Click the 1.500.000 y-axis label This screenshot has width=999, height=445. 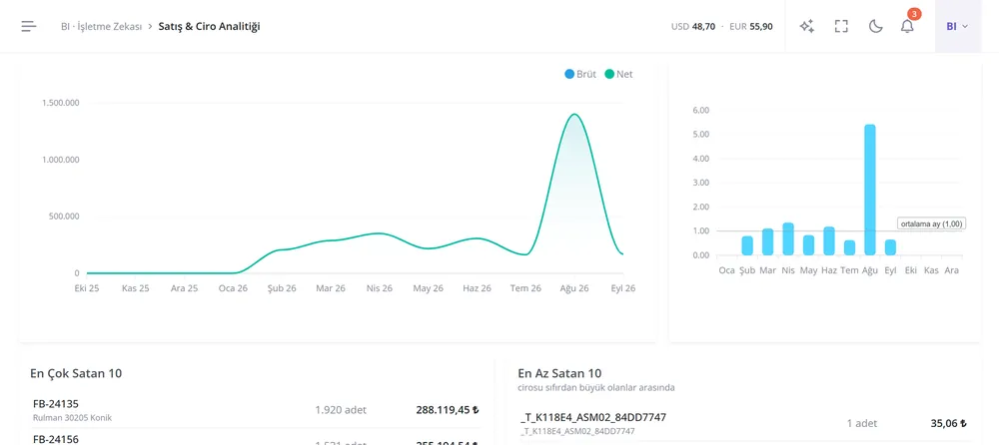[61, 103]
